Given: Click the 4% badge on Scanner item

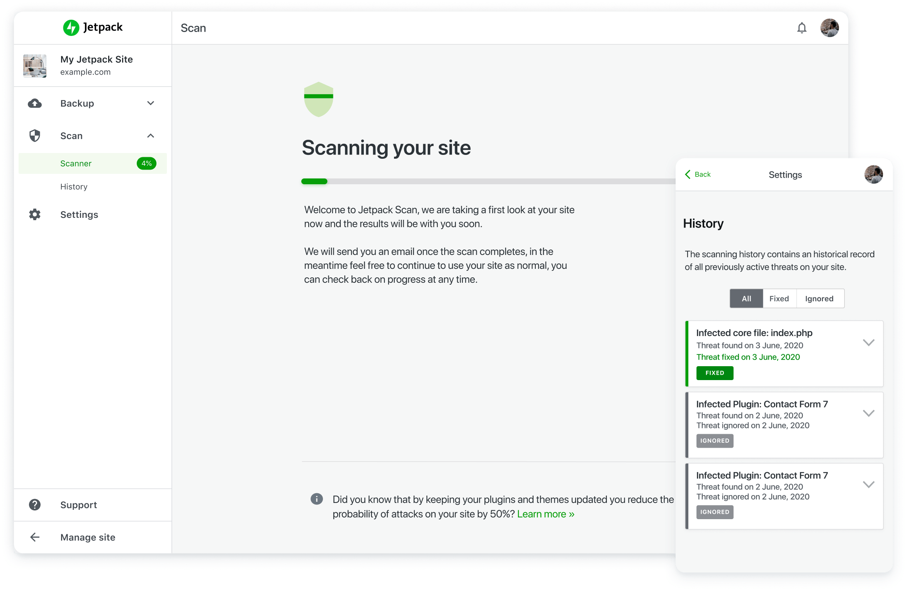Looking at the screenshot, I should pyautogui.click(x=146, y=163).
